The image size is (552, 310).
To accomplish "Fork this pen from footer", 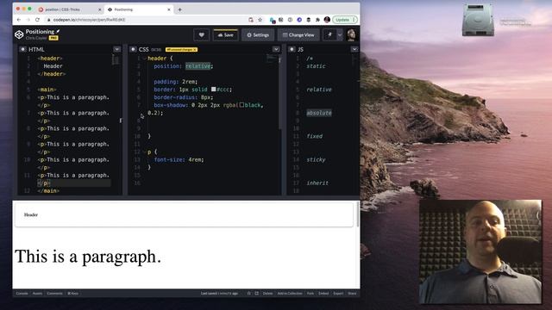I will click(x=310, y=293).
